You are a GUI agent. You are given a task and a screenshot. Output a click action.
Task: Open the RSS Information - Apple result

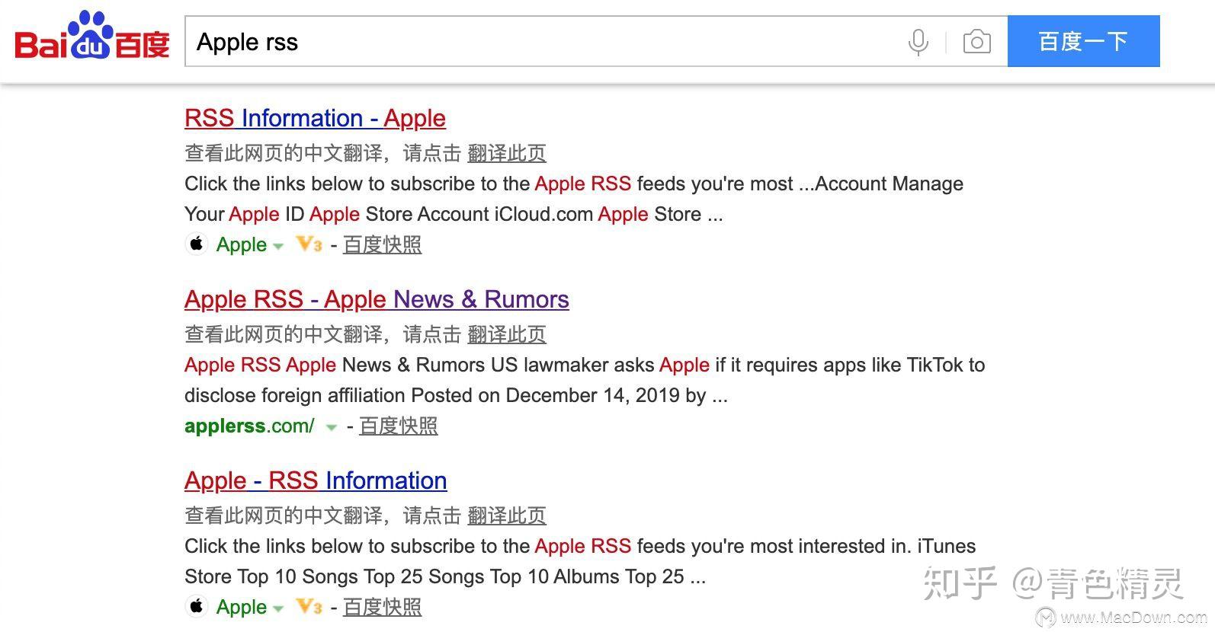(315, 118)
